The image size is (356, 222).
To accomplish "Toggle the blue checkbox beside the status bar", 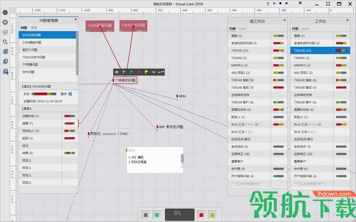I will click(70, 94).
